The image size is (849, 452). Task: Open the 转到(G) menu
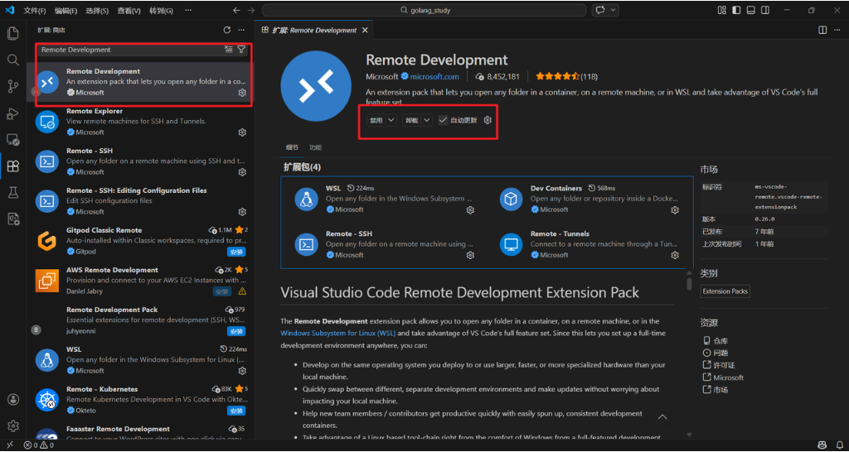162,11
